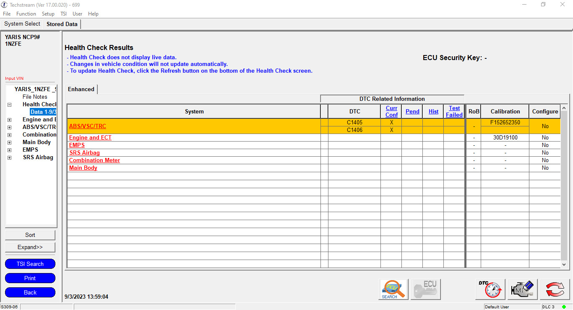The width and height of the screenshot is (573, 310).
Task: Select the YARIS_1NZFE root tree item
Action: pos(35,89)
